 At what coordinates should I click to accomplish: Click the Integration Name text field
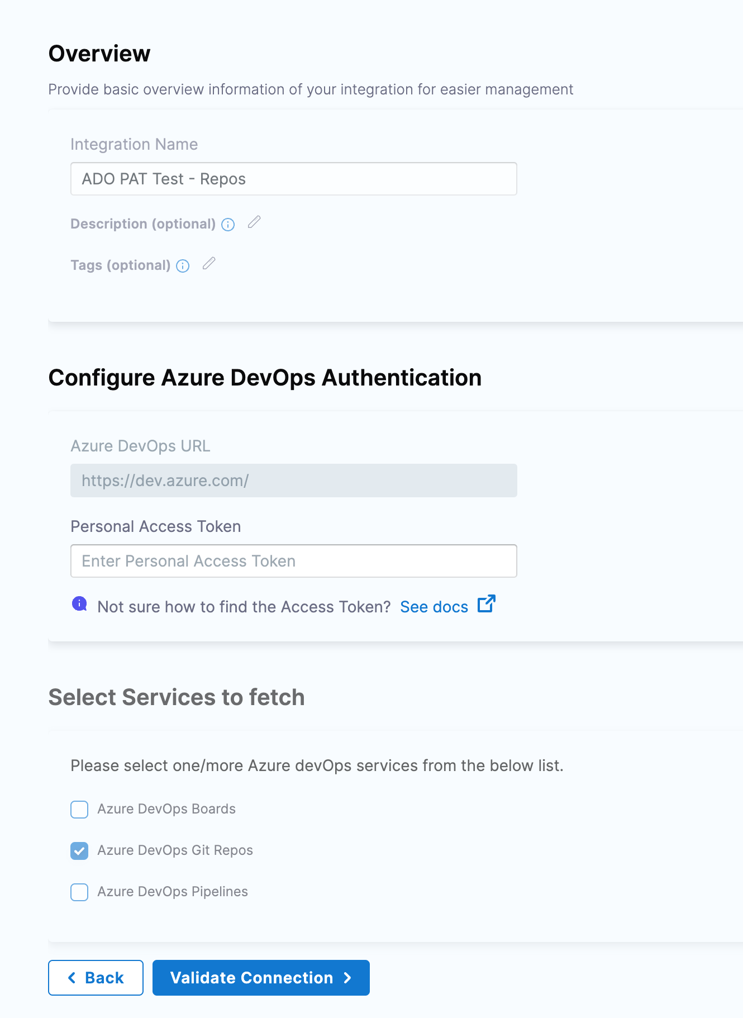[293, 179]
